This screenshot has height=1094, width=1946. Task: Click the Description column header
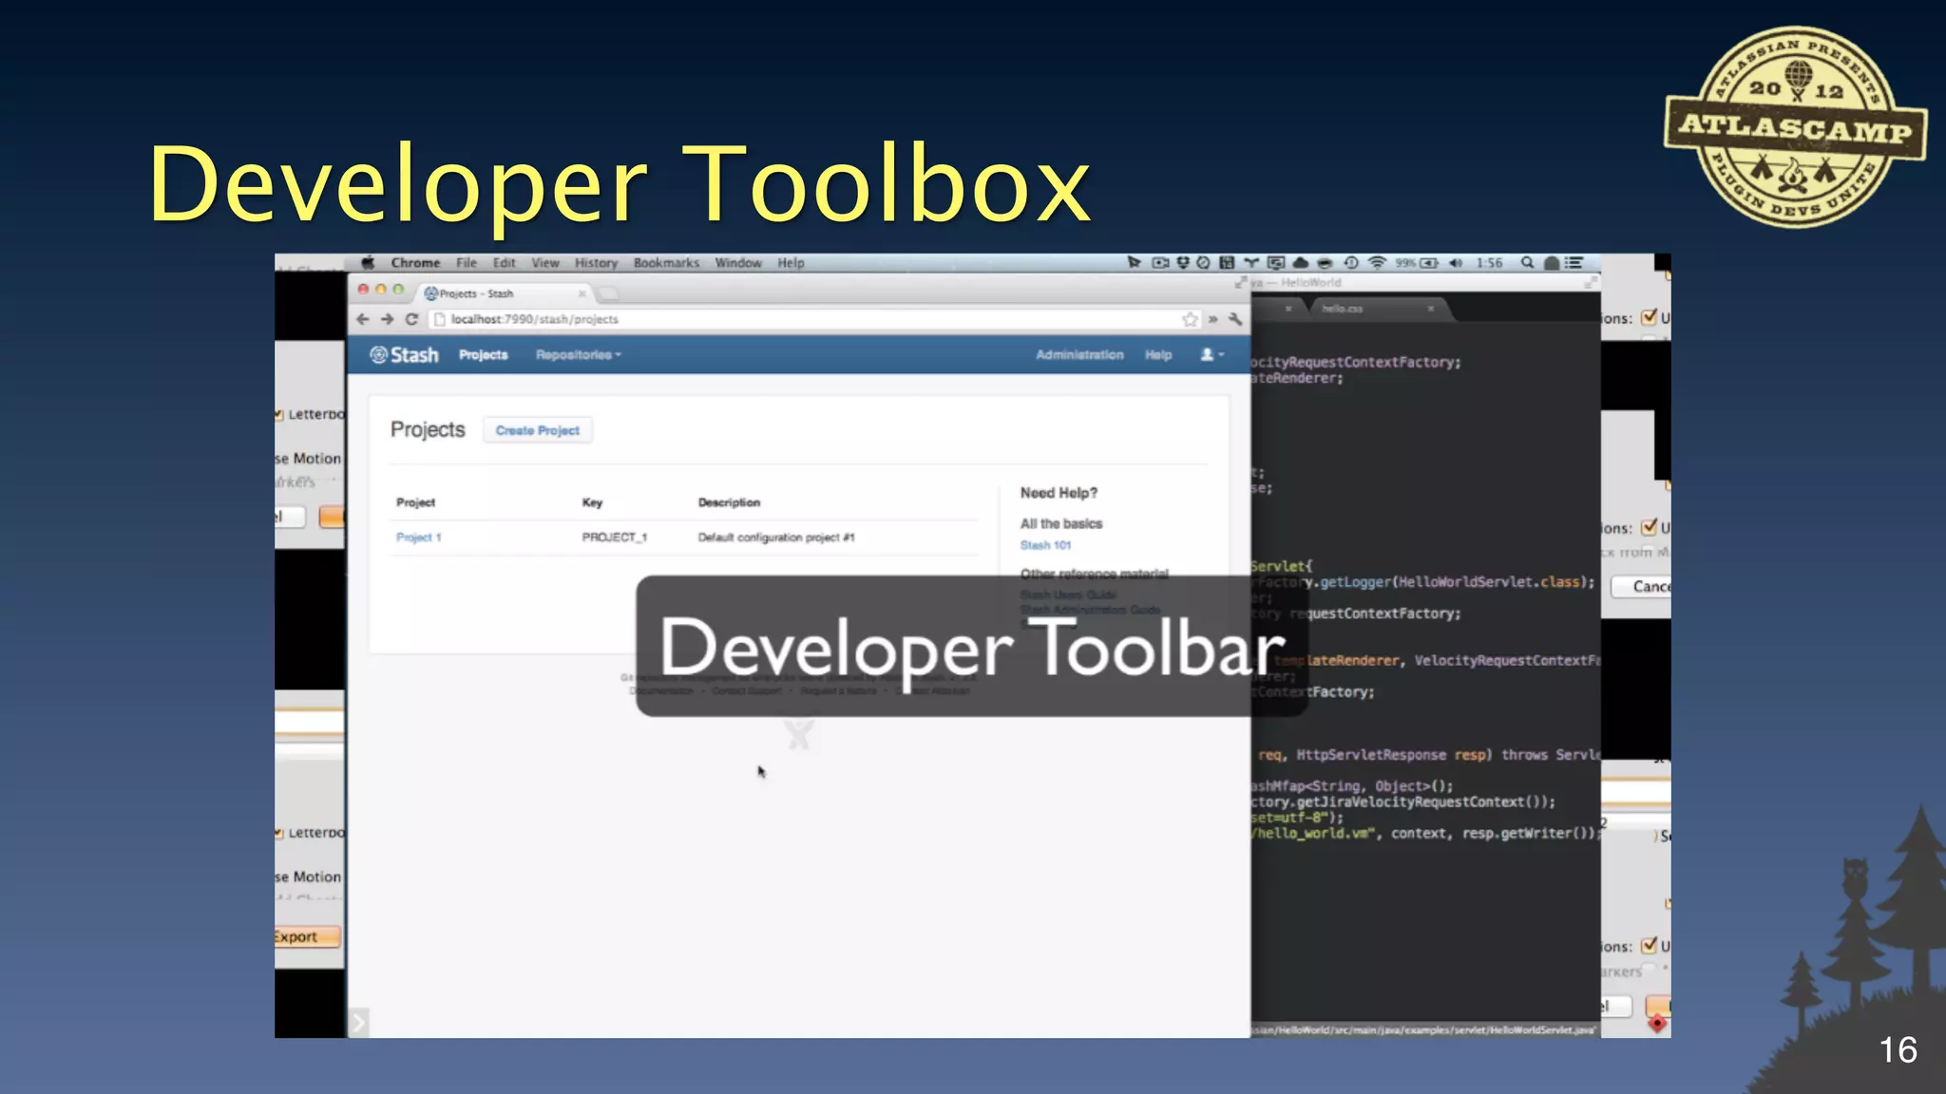click(729, 502)
